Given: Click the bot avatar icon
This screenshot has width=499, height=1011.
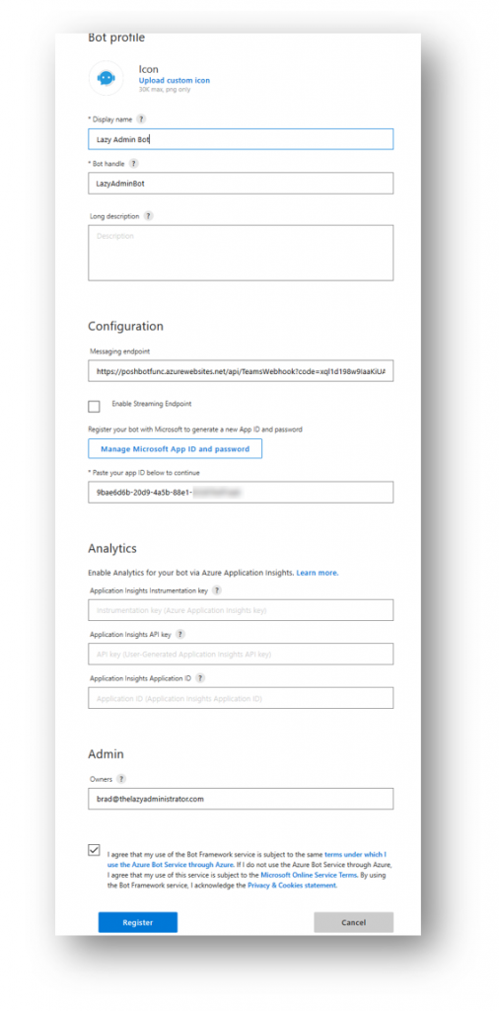Looking at the screenshot, I should coord(106,78).
